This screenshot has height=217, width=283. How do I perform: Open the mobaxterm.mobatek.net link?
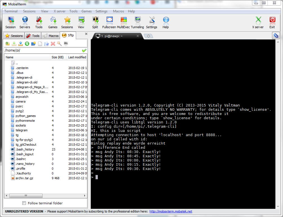click(171, 211)
